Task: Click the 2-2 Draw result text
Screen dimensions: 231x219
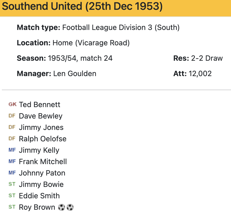Action: (207, 58)
